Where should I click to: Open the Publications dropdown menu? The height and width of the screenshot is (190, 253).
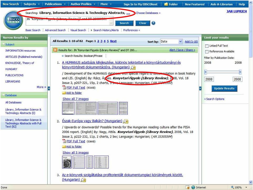pyautogui.click(x=55, y=4)
